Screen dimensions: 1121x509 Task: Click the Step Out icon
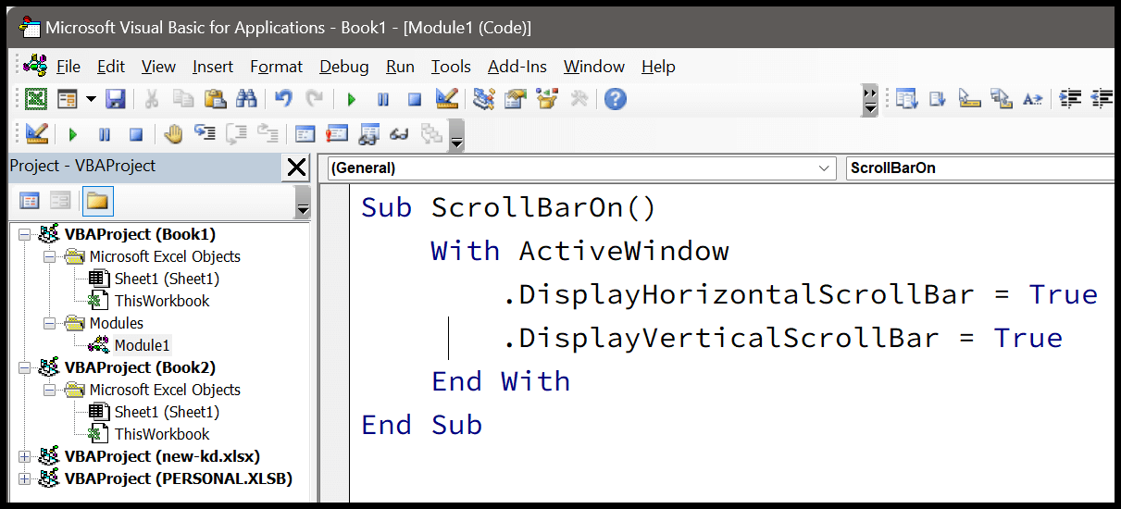coord(268,135)
